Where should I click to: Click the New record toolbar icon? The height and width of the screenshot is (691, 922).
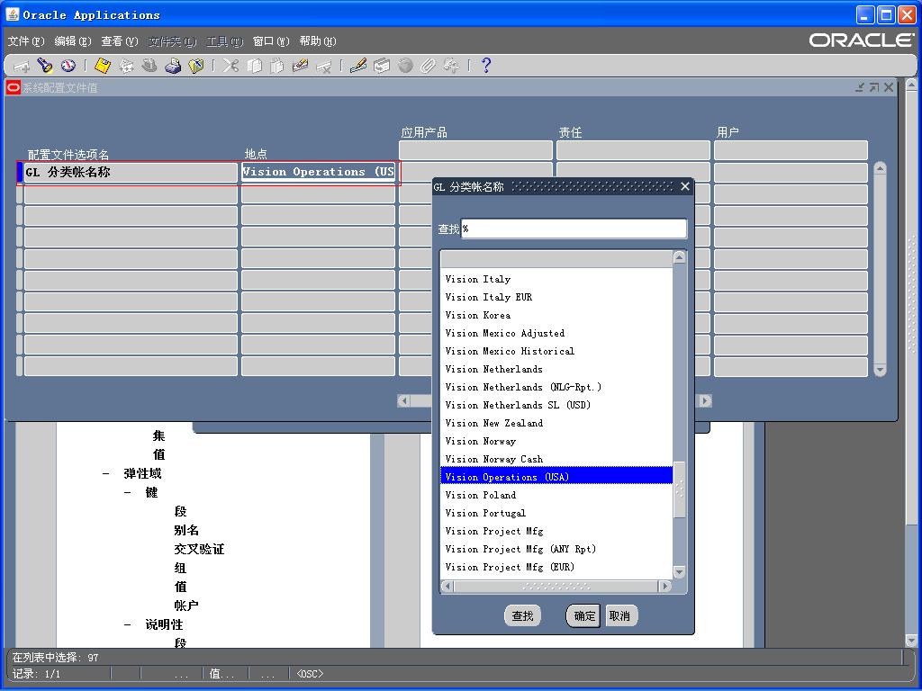click(22, 66)
